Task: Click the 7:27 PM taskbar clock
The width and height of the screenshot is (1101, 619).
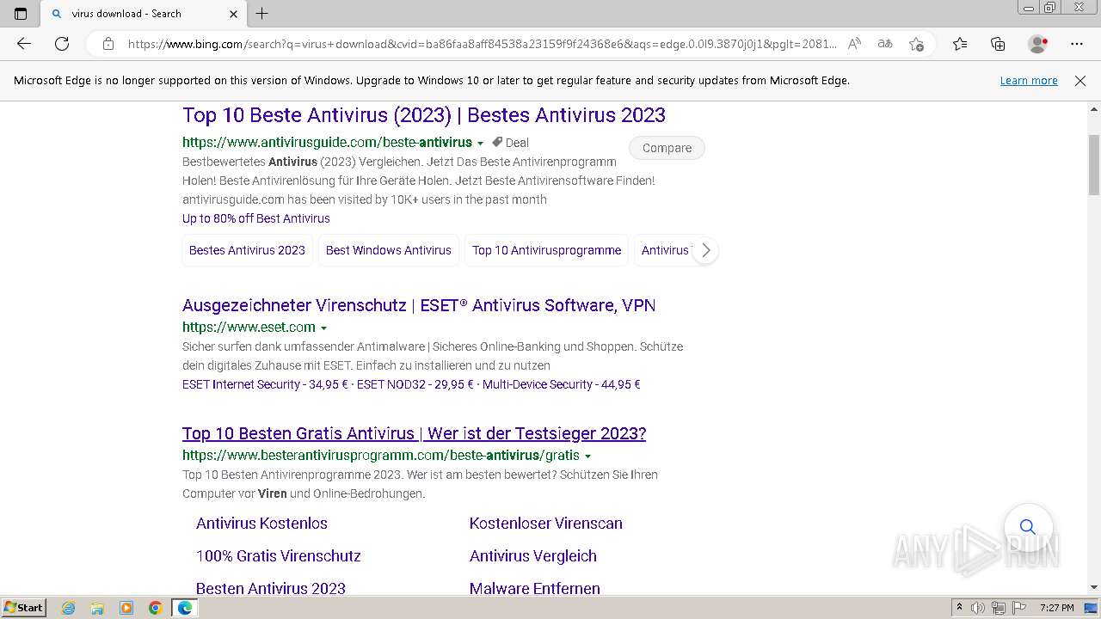Action: point(1056,608)
